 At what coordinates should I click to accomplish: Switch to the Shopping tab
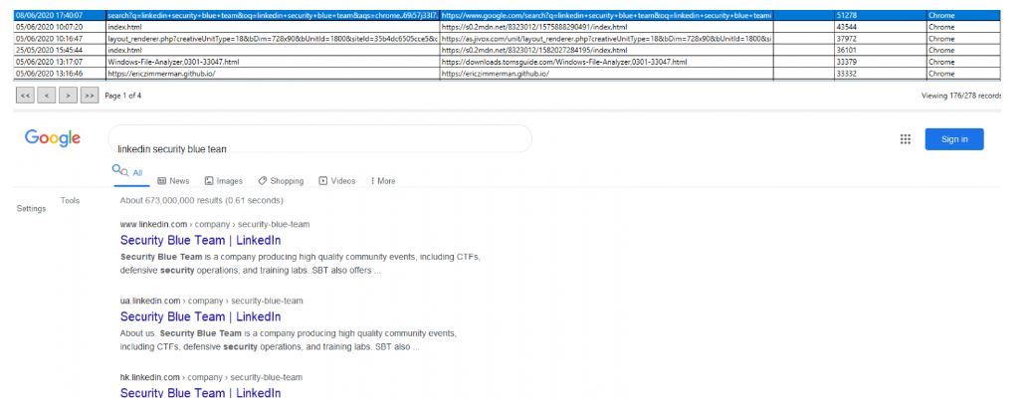tap(281, 181)
